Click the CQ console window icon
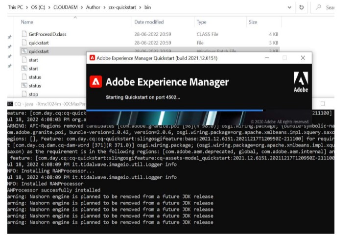 tap(10, 104)
